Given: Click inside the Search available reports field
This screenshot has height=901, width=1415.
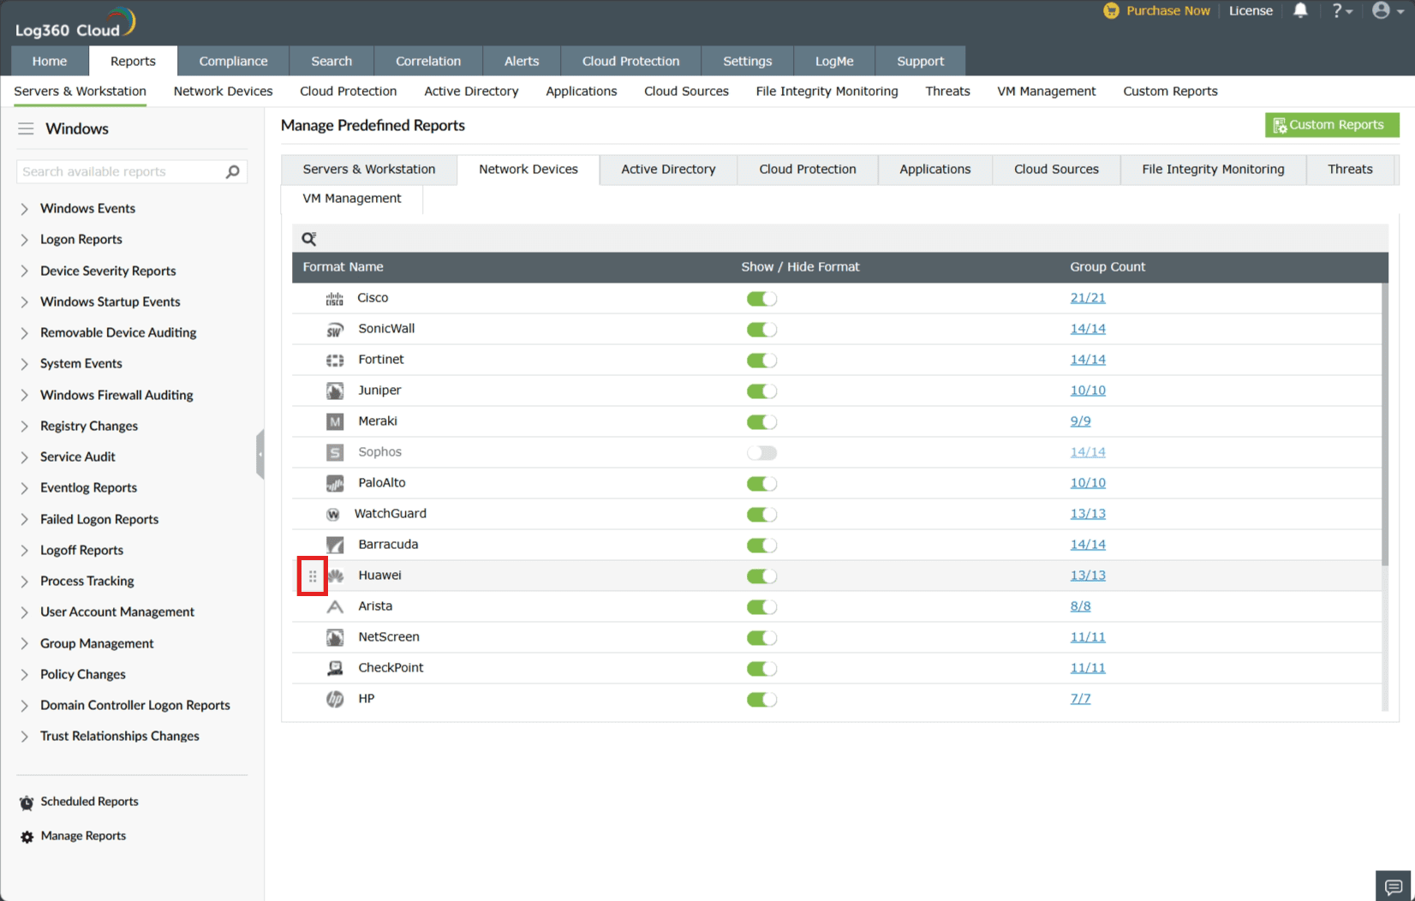Looking at the screenshot, I should (x=120, y=171).
